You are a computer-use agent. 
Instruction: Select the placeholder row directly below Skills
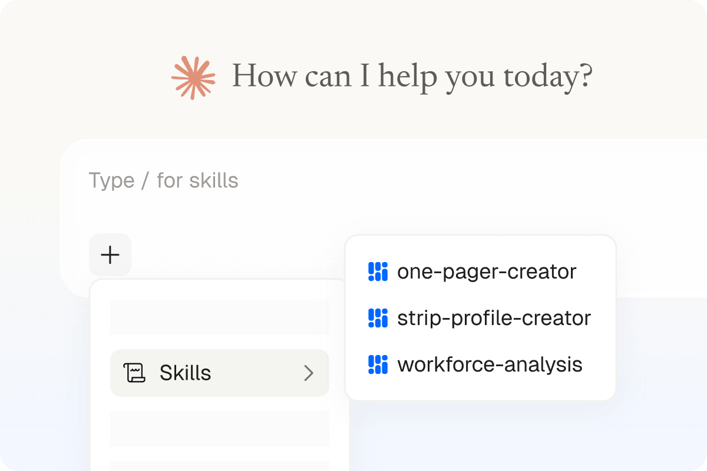(220, 428)
